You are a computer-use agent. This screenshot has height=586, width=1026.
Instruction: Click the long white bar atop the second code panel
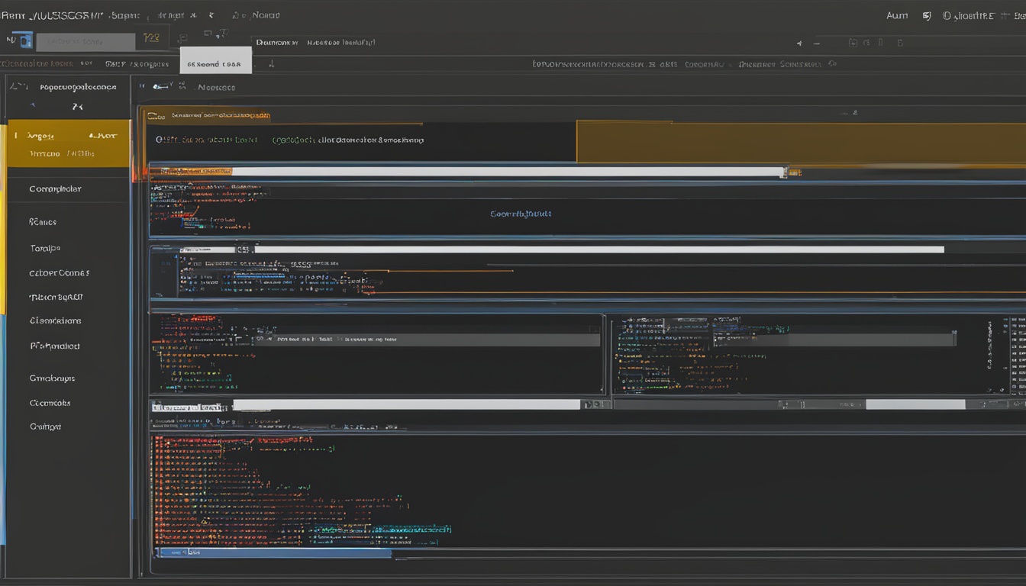[x=599, y=249]
